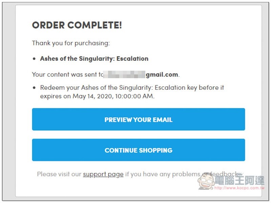Click the bold gmail.com email text

click(162, 74)
